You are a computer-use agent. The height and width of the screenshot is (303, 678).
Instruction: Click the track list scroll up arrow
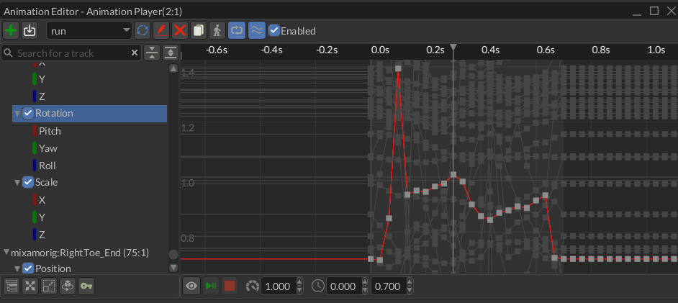(x=173, y=68)
